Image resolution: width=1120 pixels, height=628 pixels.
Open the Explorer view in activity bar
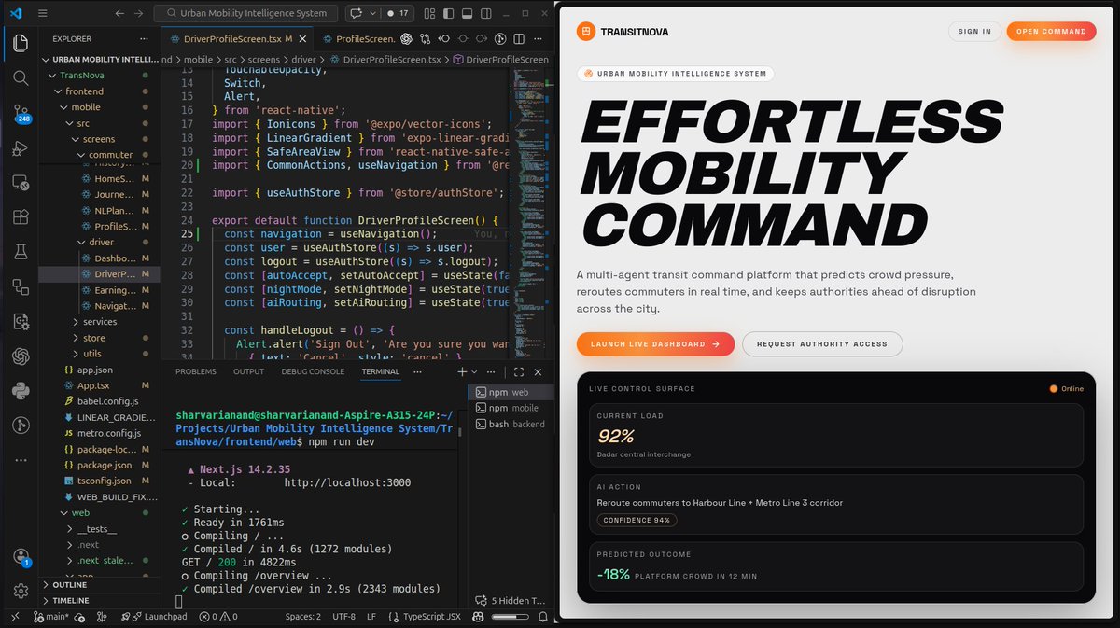coord(21,42)
